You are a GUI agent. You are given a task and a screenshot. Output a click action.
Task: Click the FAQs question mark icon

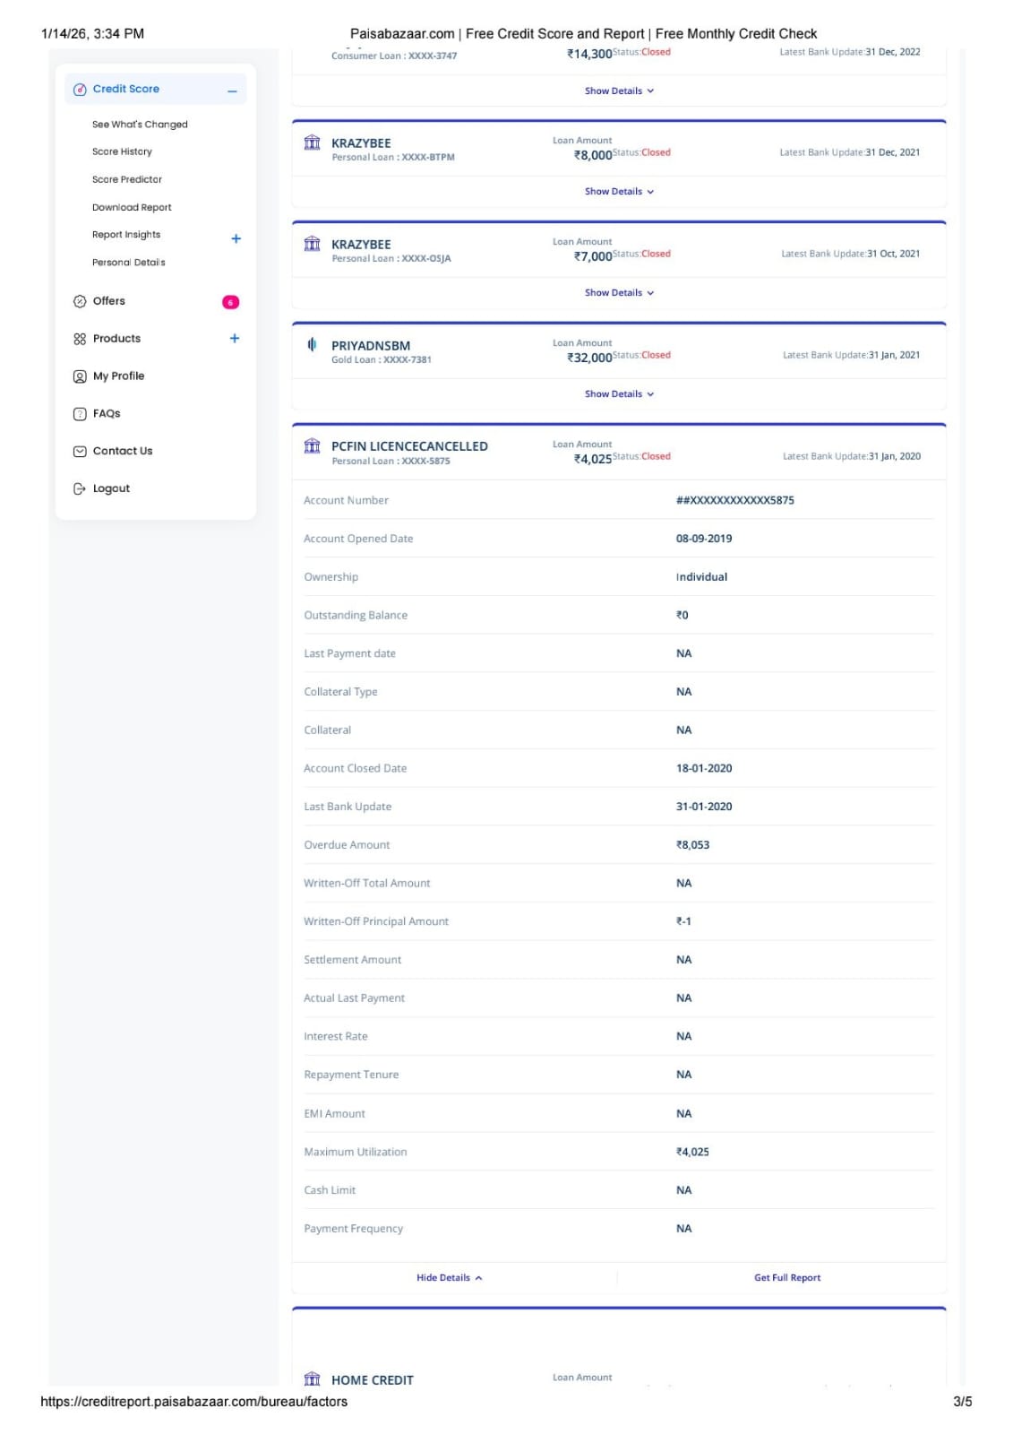80,414
